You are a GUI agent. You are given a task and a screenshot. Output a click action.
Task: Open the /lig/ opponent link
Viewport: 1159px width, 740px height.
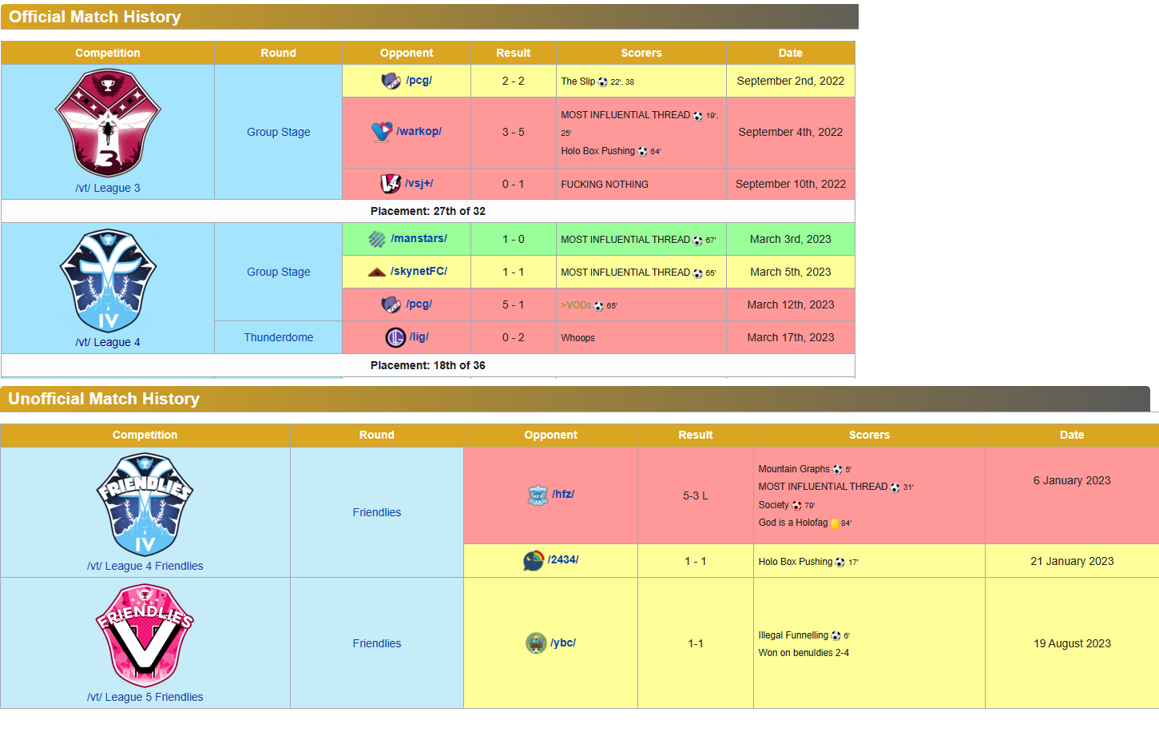(x=419, y=336)
